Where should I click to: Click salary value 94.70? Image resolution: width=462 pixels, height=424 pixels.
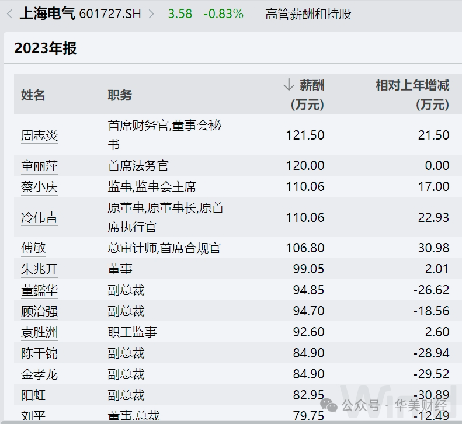pyautogui.click(x=308, y=311)
